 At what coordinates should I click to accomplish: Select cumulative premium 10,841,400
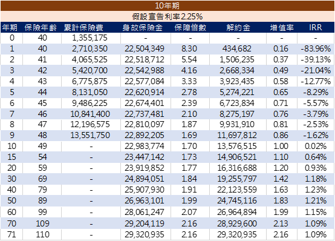[x=90, y=114]
